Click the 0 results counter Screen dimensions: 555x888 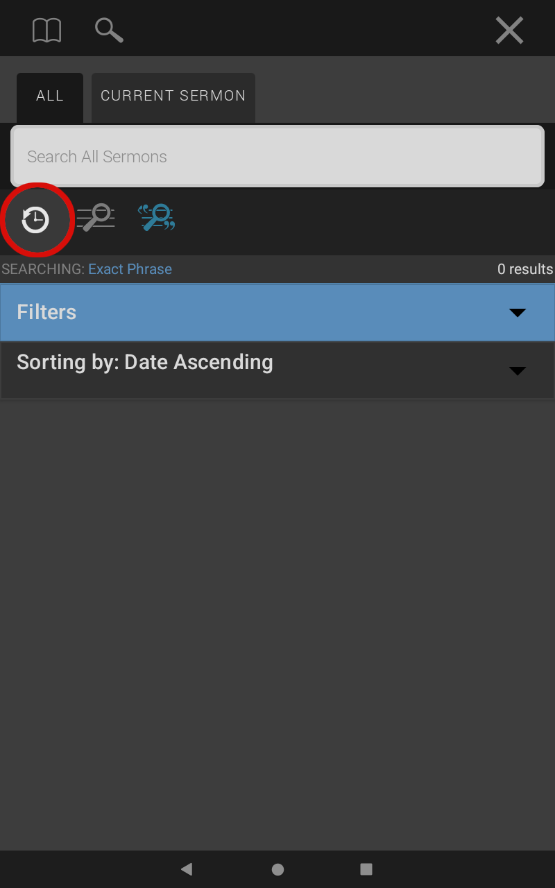(525, 269)
